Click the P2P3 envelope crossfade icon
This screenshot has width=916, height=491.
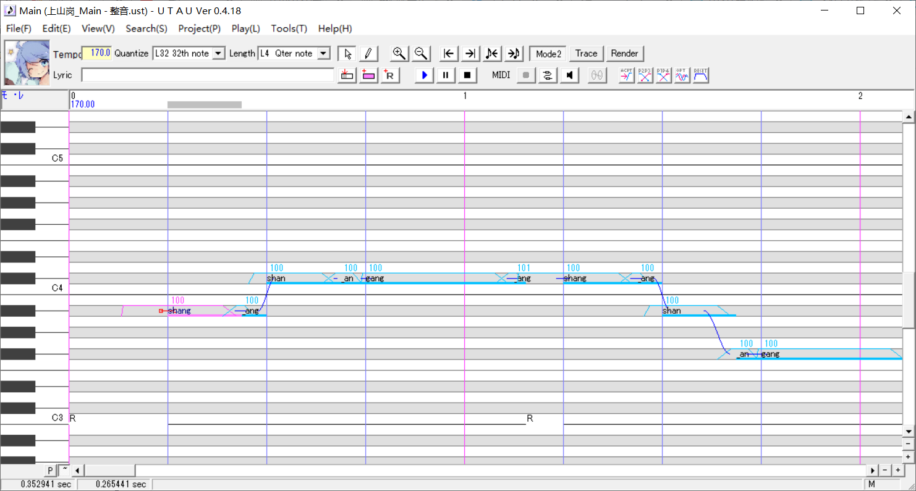(645, 75)
